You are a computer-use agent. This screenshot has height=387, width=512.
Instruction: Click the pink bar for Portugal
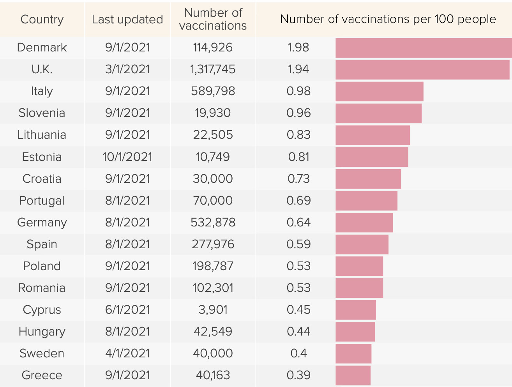pos(366,201)
